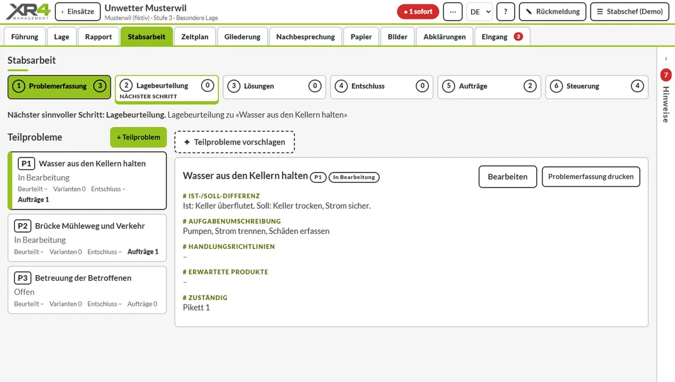675x382 pixels.
Task: Open step 4 Entschluss
Action: pyautogui.click(x=381, y=86)
